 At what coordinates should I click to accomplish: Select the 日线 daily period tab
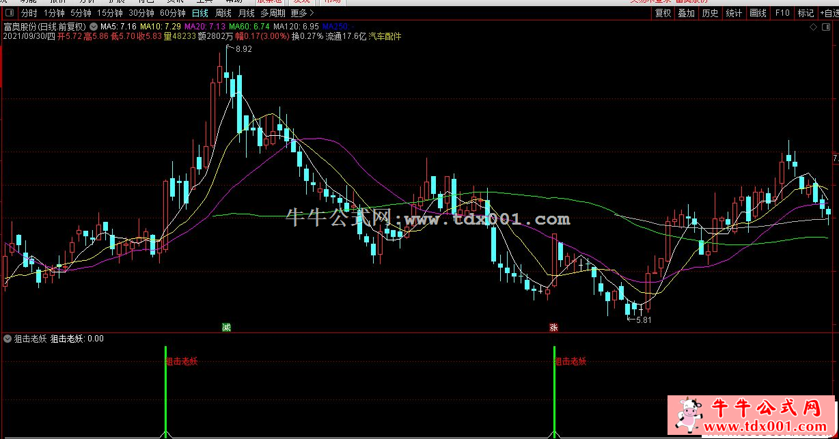point(200,13)
